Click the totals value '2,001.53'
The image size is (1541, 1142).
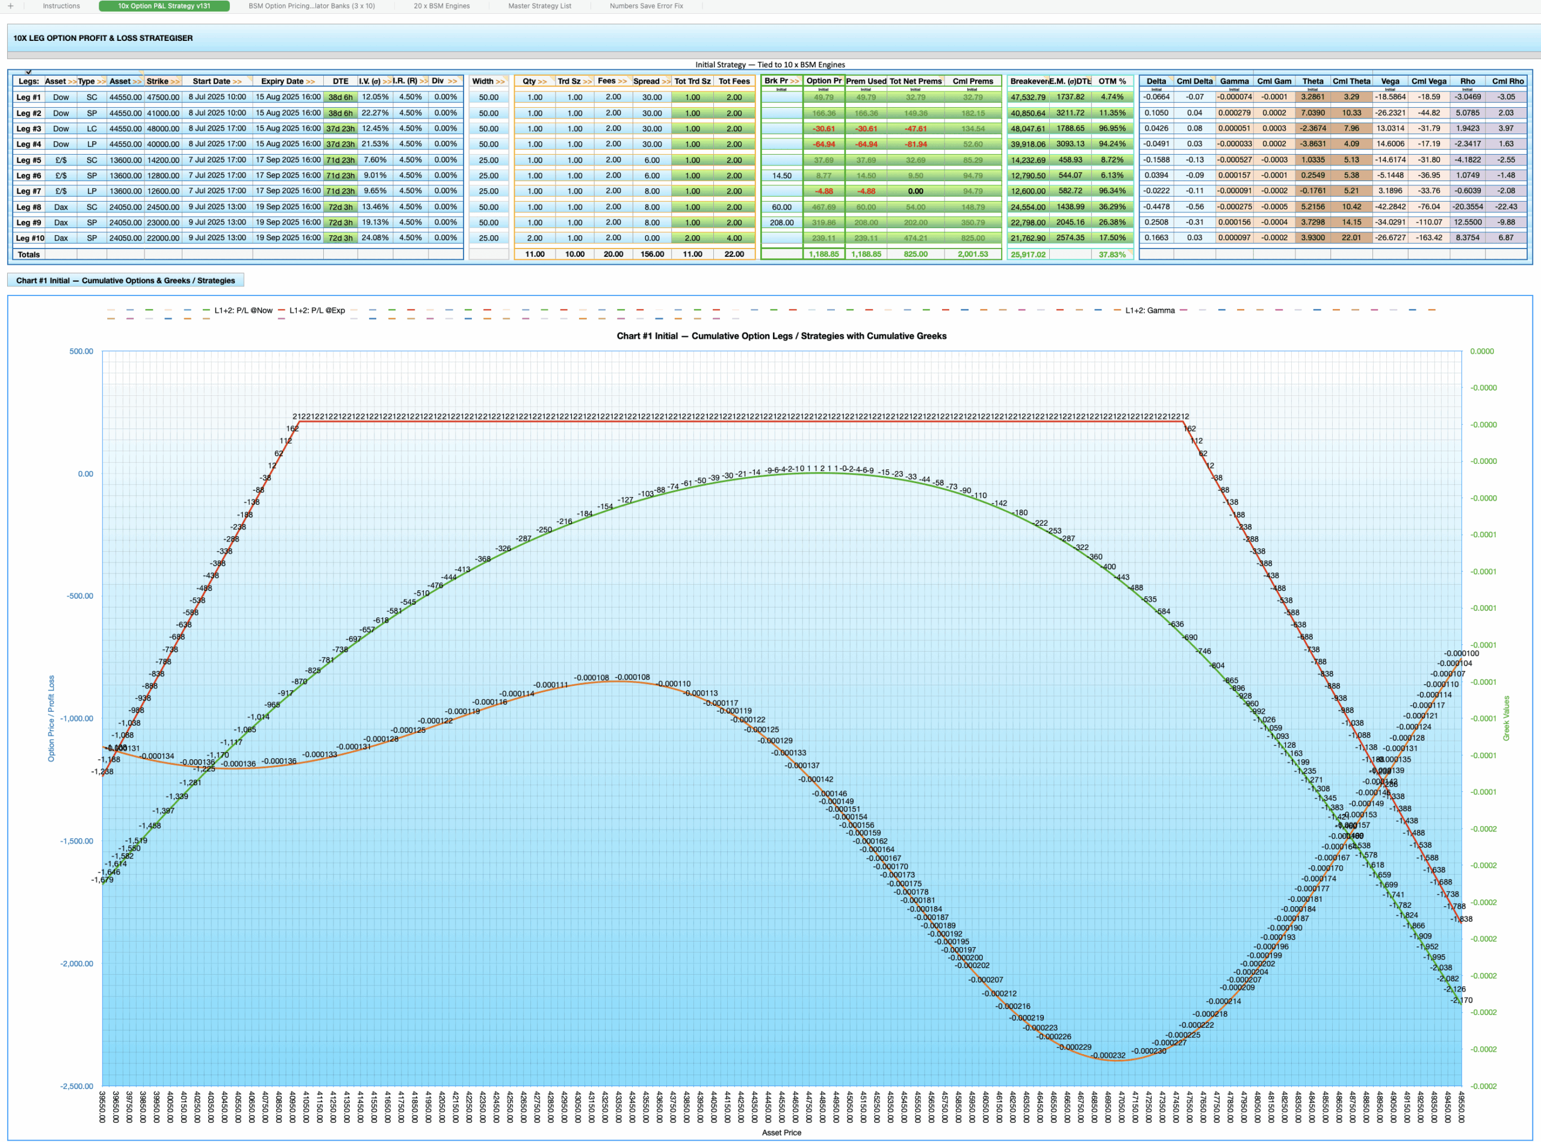[973, 255]
